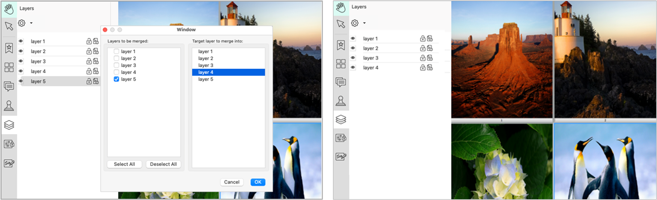Check layer 1 in Layers to be merged
The image size is (657, 200).
coord(116,51)
